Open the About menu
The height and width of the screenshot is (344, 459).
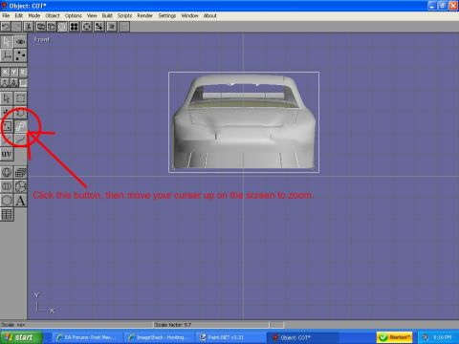[210, 15]
